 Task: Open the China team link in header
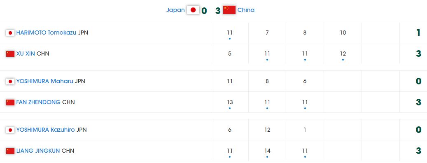(246, 10)
